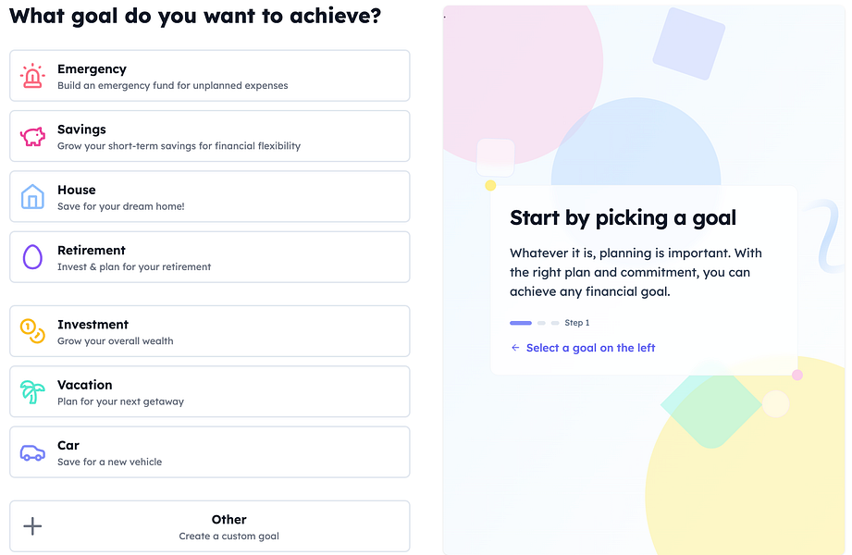This screenshot has height=555, width=852.
Task: Click the blue Car icon
Action: pos(32,452)
